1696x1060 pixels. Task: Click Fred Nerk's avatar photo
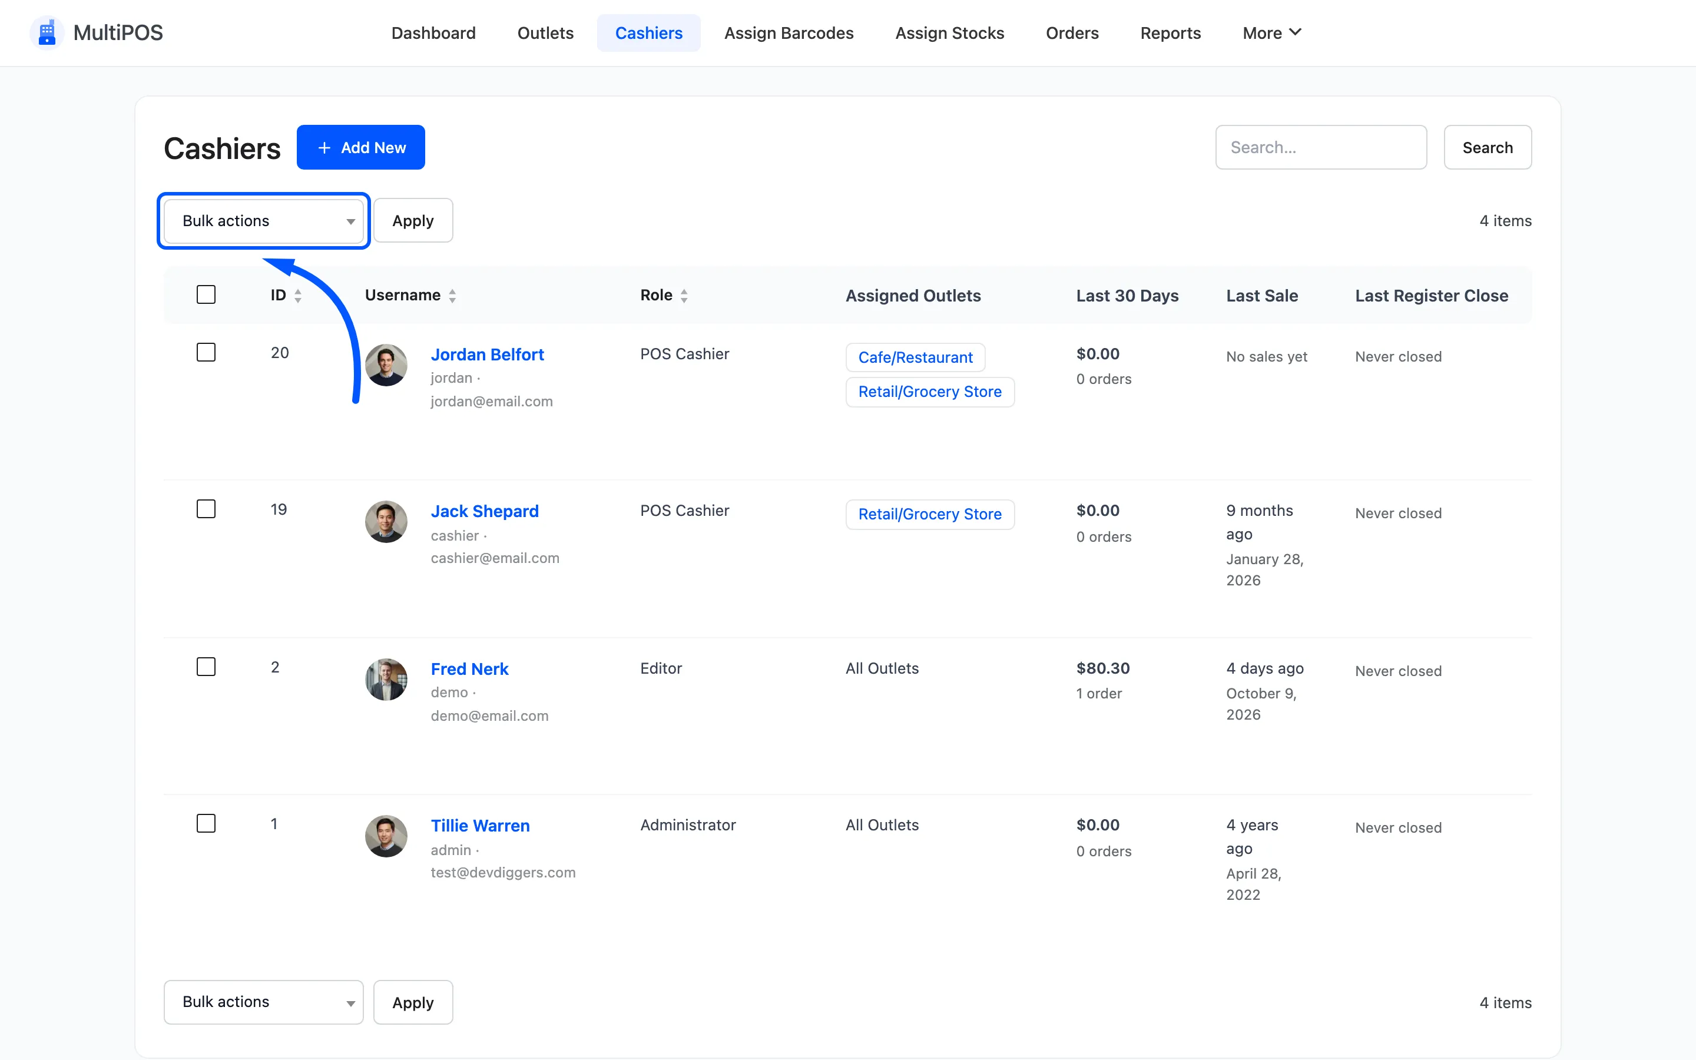(x=386, y=678)
